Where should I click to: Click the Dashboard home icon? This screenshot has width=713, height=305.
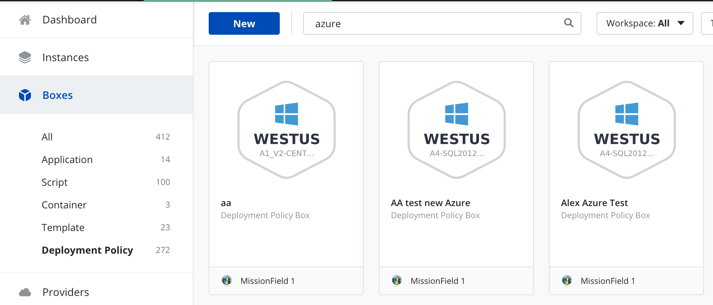point(25,20)
